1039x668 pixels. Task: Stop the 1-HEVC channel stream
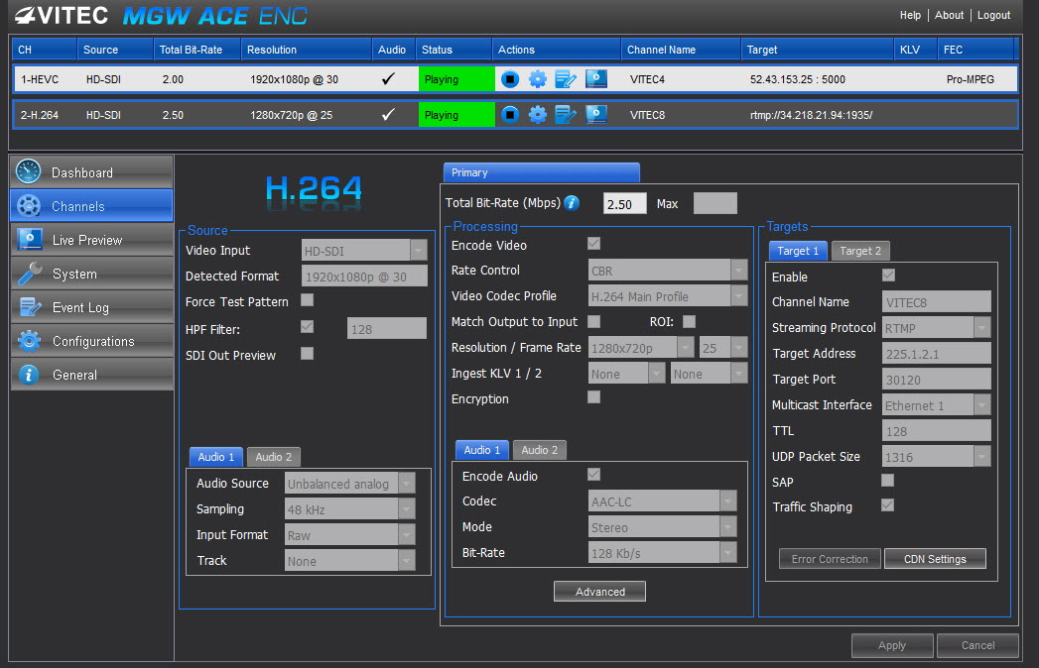509,79
